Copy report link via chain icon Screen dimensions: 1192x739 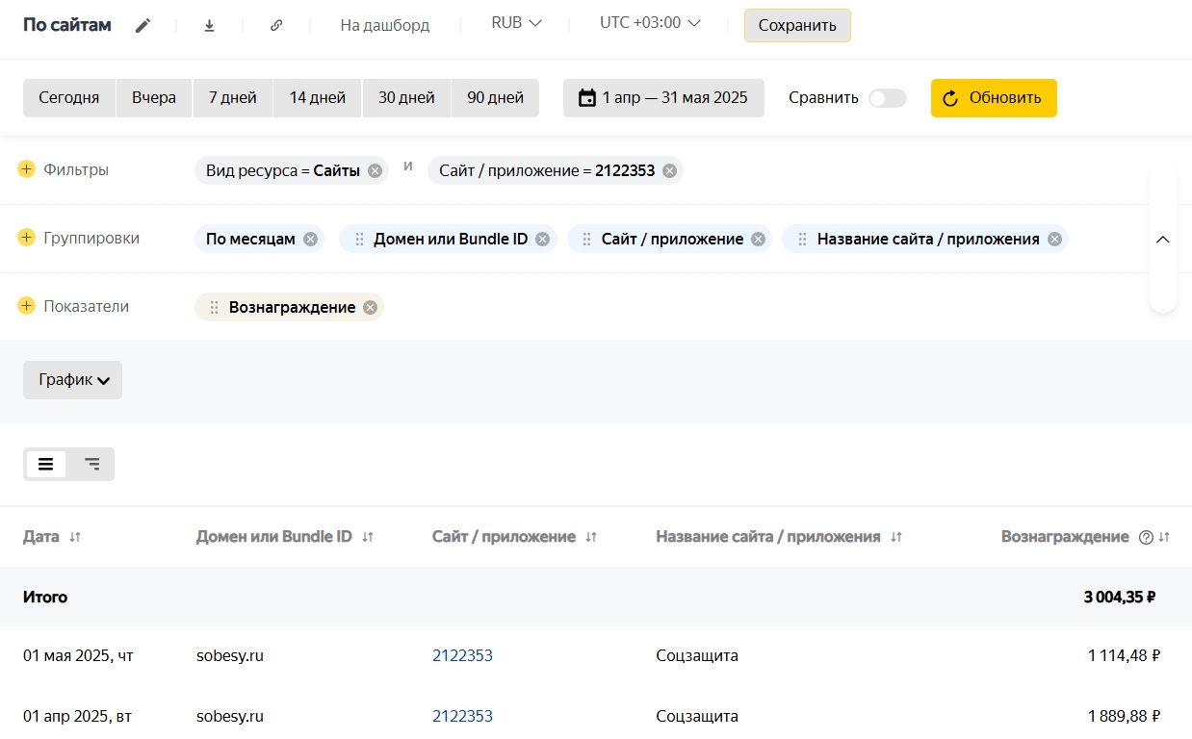tap(276, 26)
